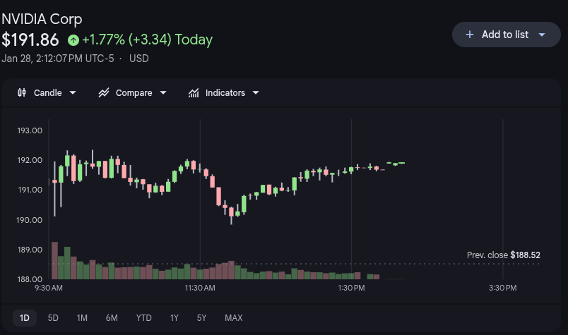Click the Indicators chart icon
The height and width of the screenshot is (335, 568).
point(194,92)
